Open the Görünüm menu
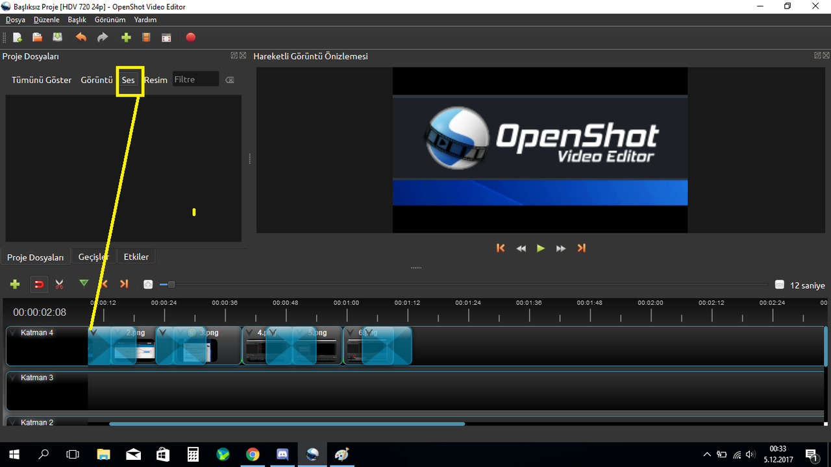 click(x=110, y=20)
